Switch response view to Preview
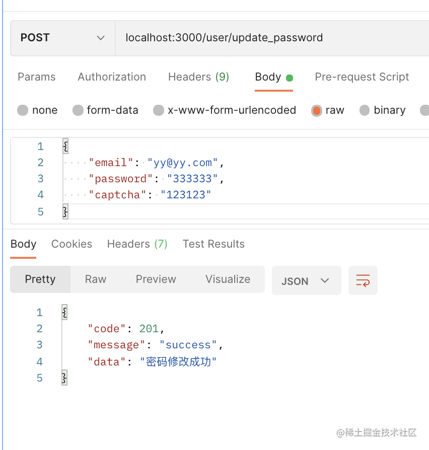 pyautogui.click(x=156, y=279)
